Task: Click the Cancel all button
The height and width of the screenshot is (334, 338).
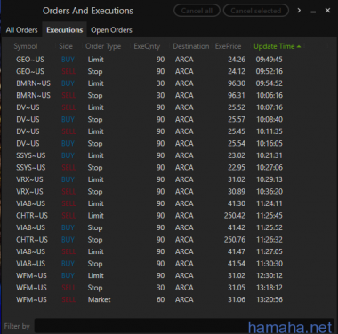Action: point(197,11)
